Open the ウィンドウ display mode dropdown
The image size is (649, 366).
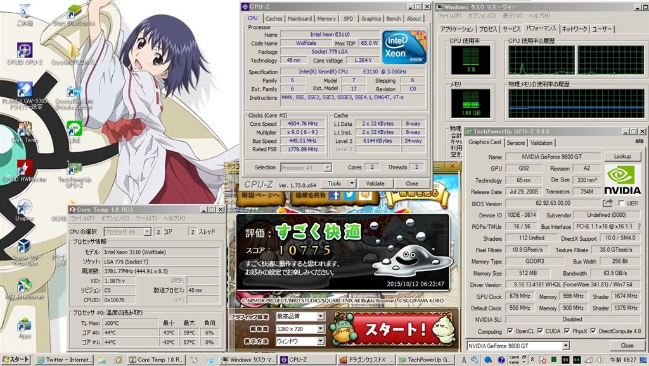click(x=320, y=341)
